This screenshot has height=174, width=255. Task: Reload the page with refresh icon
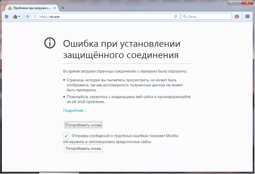point(176,17)
